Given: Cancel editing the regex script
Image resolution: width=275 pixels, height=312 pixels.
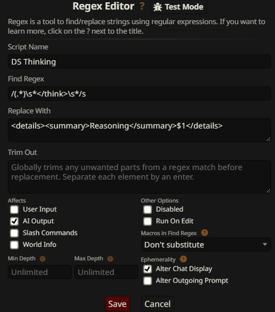Looking at the screenshot, I should pyautogui.click(x=157, y=304).
